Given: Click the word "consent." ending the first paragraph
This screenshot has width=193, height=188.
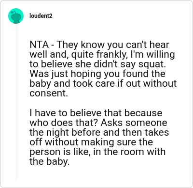Looking at the screenshot, I should click(49, 94).
